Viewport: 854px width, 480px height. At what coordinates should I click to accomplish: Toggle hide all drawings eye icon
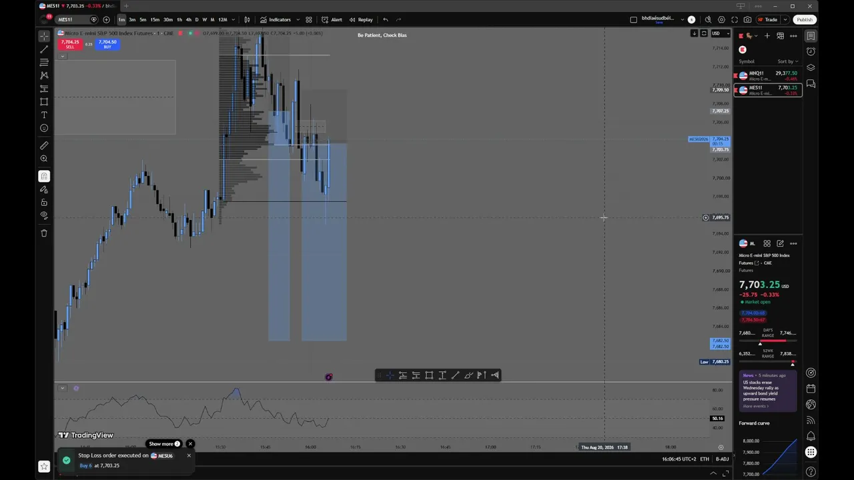(44, 215)
